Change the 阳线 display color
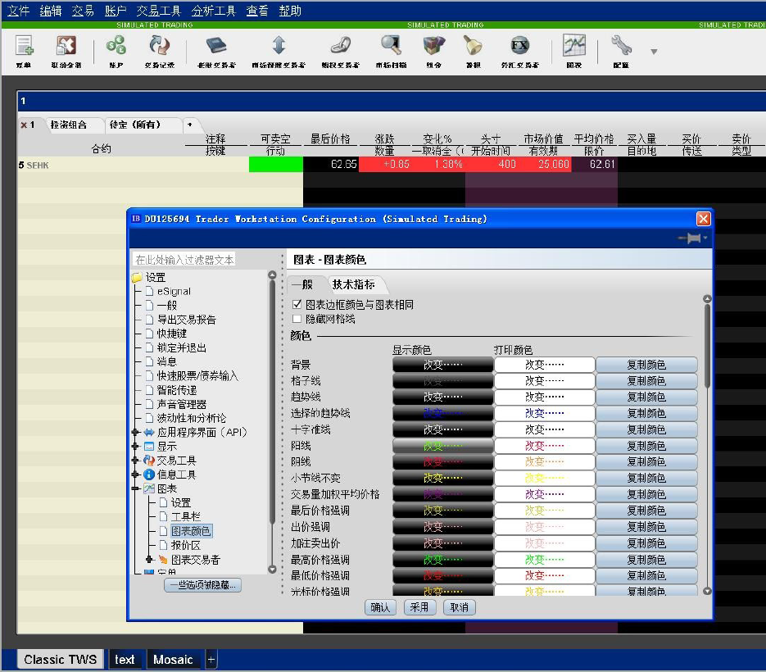 click(x=442, y=446)
